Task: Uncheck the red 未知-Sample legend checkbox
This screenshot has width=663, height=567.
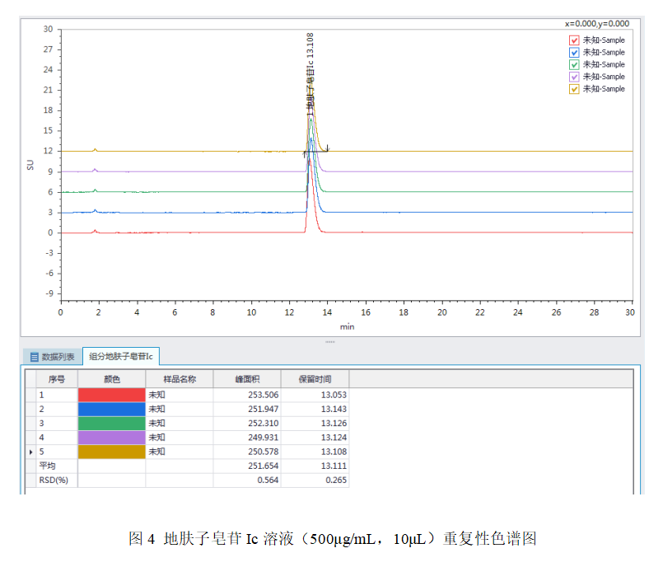Action: 574,40
